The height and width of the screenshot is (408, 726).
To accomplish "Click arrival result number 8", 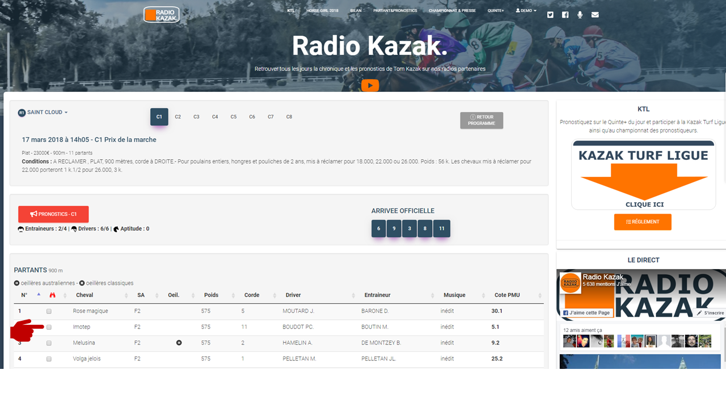I will 425,229.
